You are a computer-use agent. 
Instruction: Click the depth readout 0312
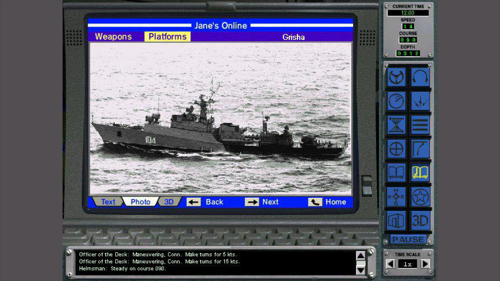click(x=408, y=53)
